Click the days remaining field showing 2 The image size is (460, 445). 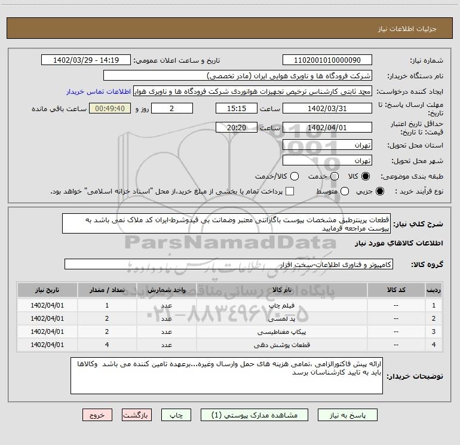(x=172, y=108)
